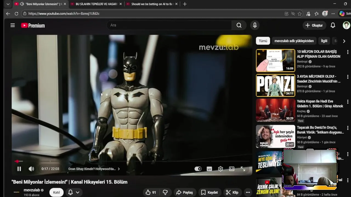Save the video with Kaydet
The image size is (351, 197).
pos(210,192)
